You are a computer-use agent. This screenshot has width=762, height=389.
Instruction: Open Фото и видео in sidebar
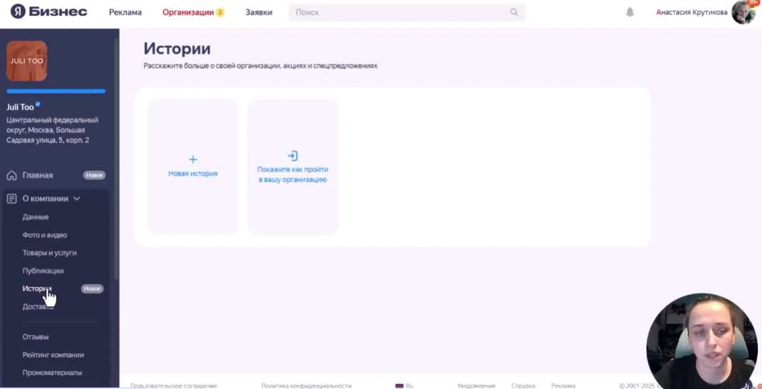tap(44, 235)
